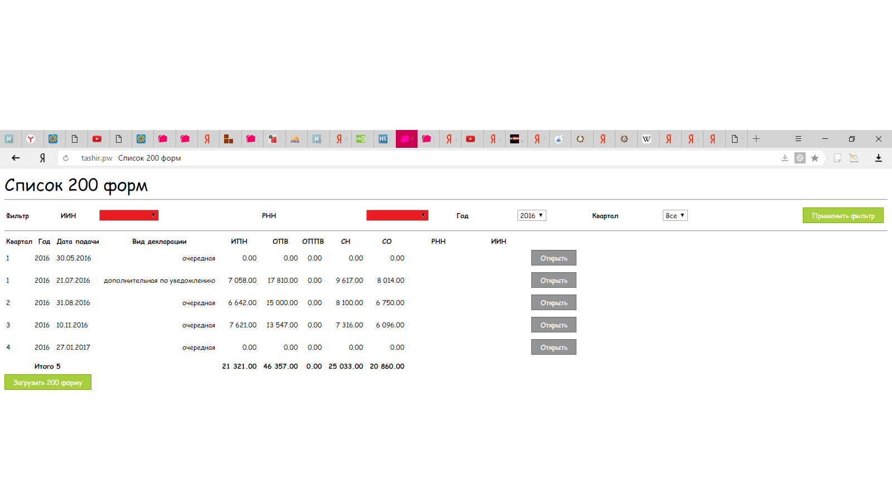This screenshot has width=892, height=502.
Task: Click the Дата подачи column header
Action: click(x=77, y=242)
